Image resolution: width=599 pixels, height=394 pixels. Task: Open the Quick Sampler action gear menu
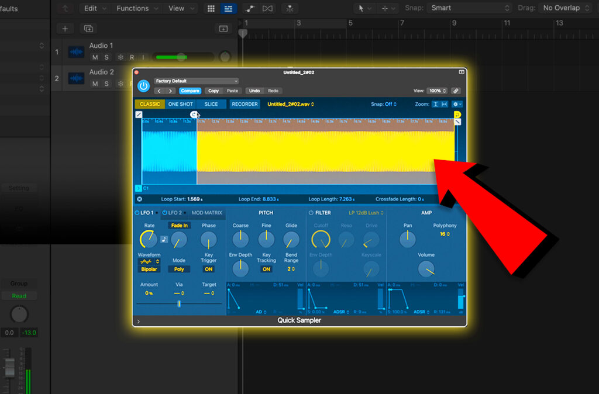point(455,104)
